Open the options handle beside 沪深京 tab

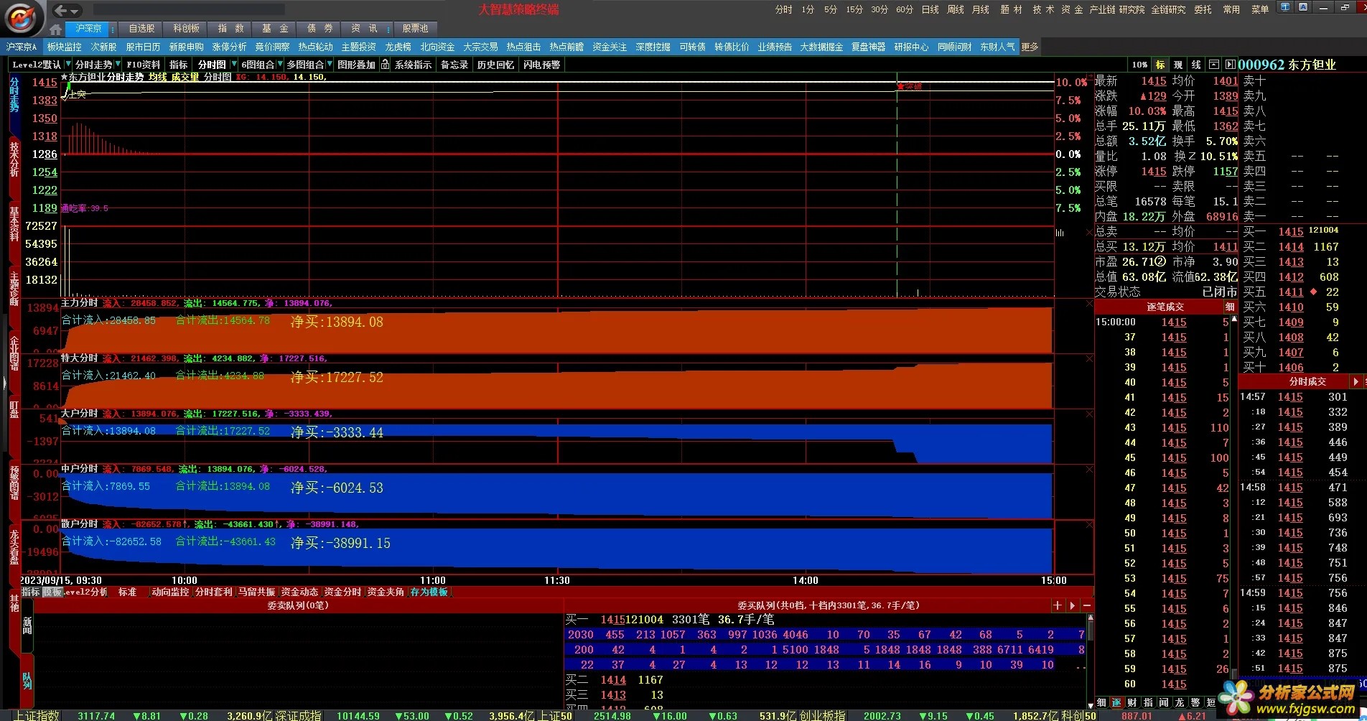pyautogui.click(x=113, y=29)
